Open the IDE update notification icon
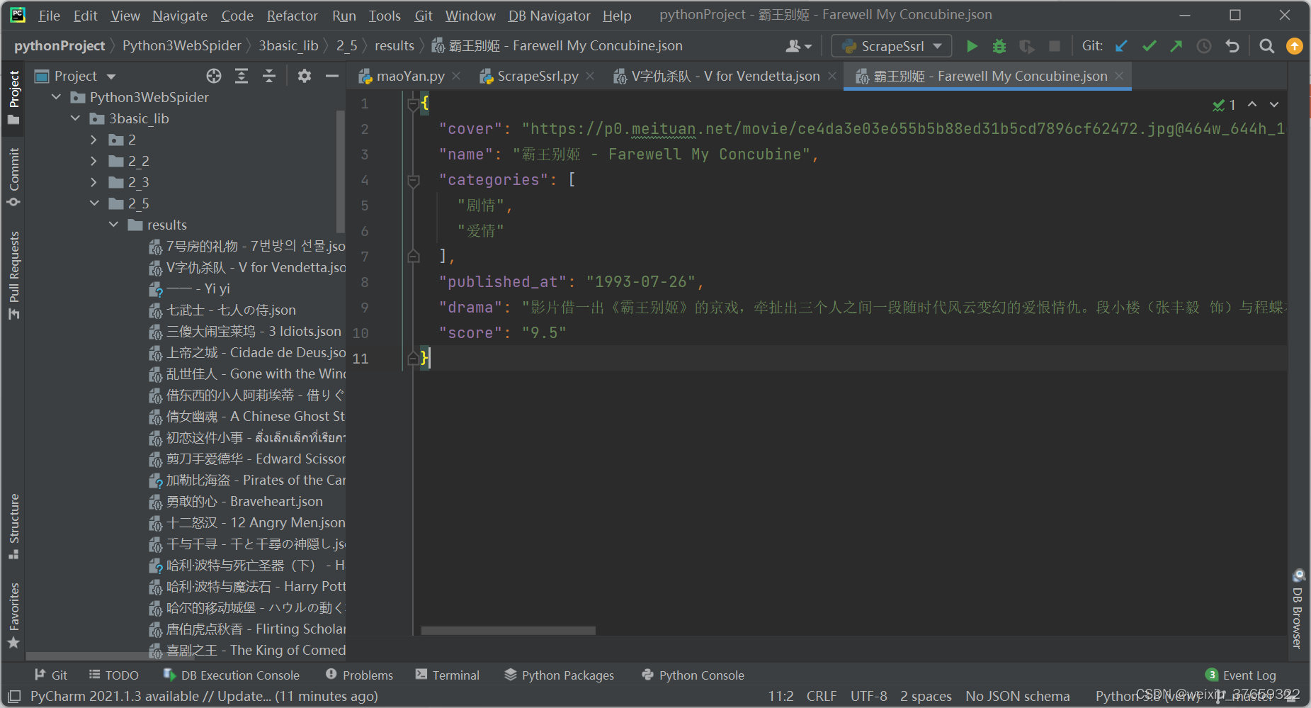Viewport: 1311px width, 708px height. pos(1294,46)
